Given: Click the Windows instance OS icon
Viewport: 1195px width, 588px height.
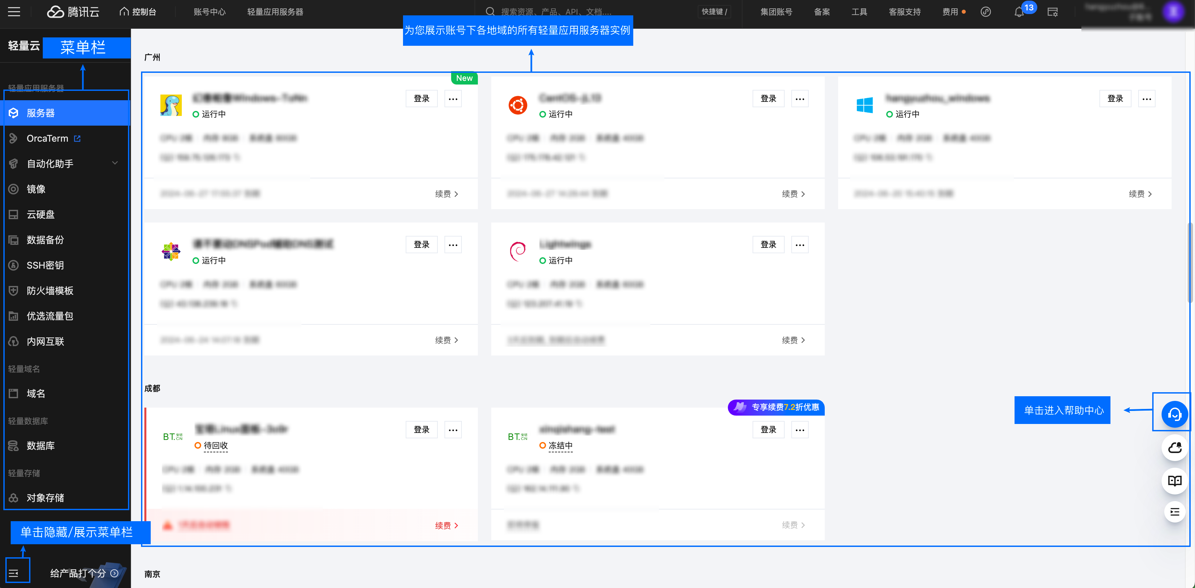Looking at the screenshot, I should coord(864,105).
